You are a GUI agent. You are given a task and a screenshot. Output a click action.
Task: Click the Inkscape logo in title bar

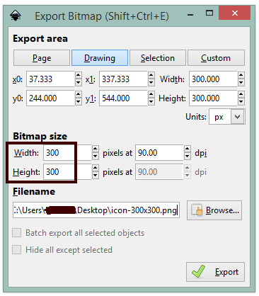point(16,16)
